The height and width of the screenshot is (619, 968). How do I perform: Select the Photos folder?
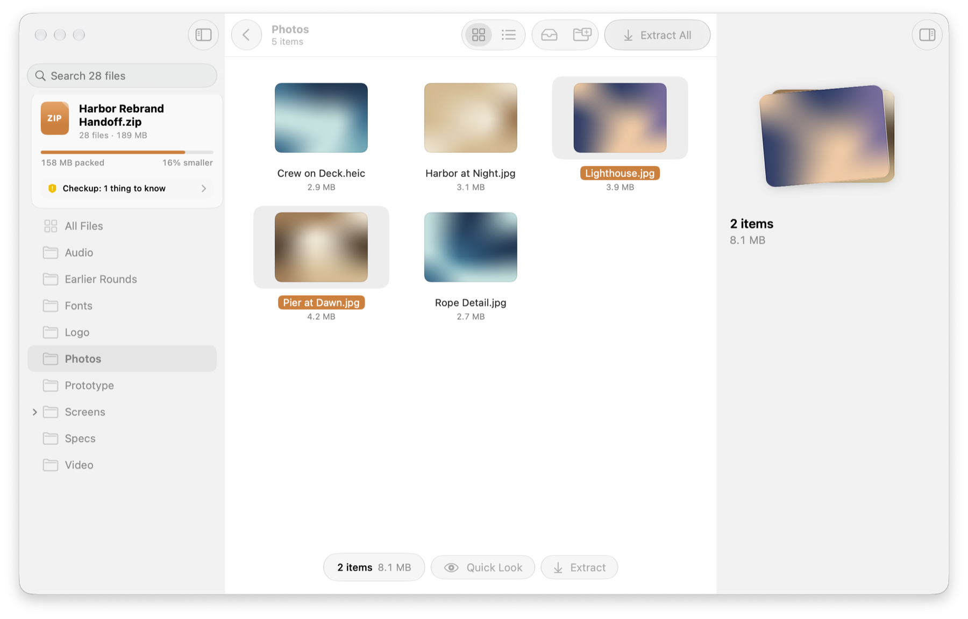122,359
